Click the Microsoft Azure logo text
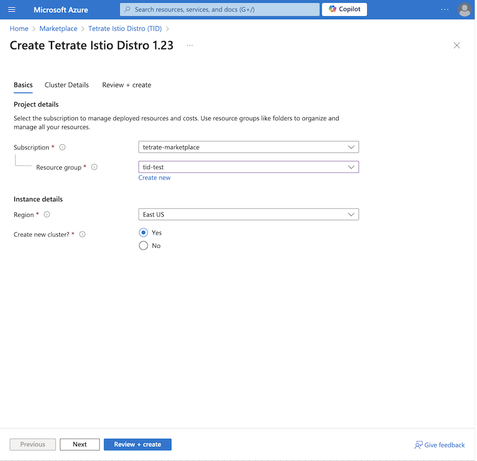The width and height of the screenshot is (477, 461). pos(60,10)
